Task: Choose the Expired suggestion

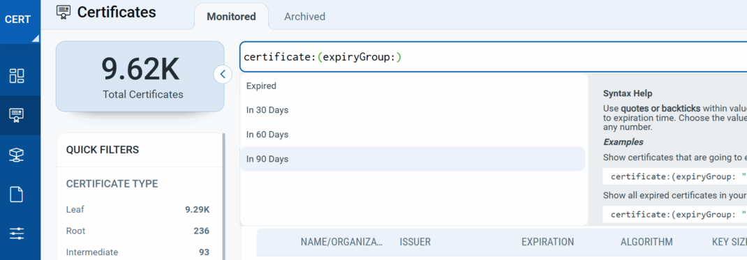Action: coord(413,86)
